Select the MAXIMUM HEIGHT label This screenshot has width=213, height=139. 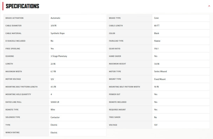tap(117, 64)
